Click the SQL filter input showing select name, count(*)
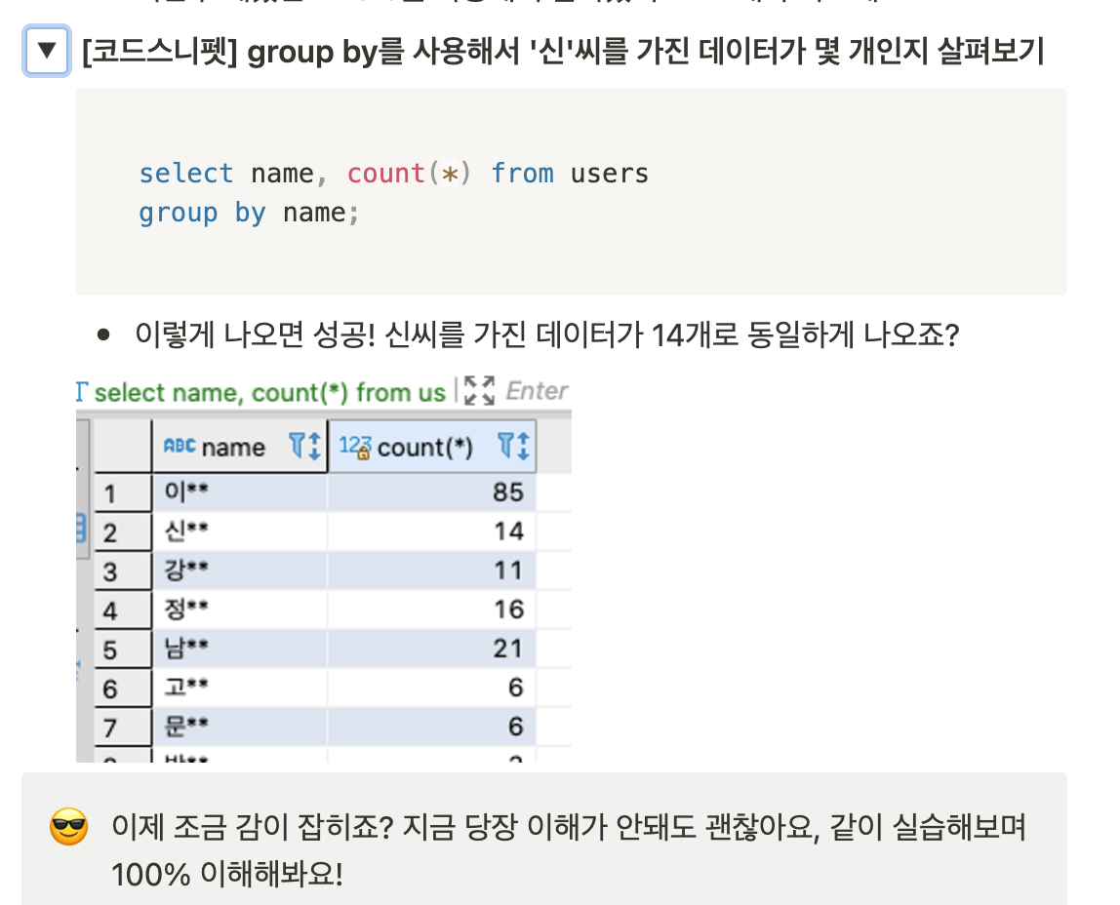The image size is (1120, 905). 270,393
